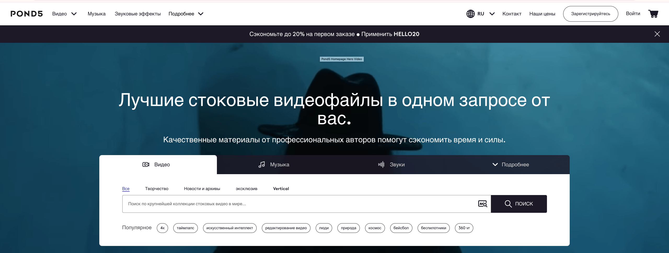The width and height of the screenshot is (669, 253).
Task: Open the RU language dropdown chevron
Action: (x=492, y=14)
